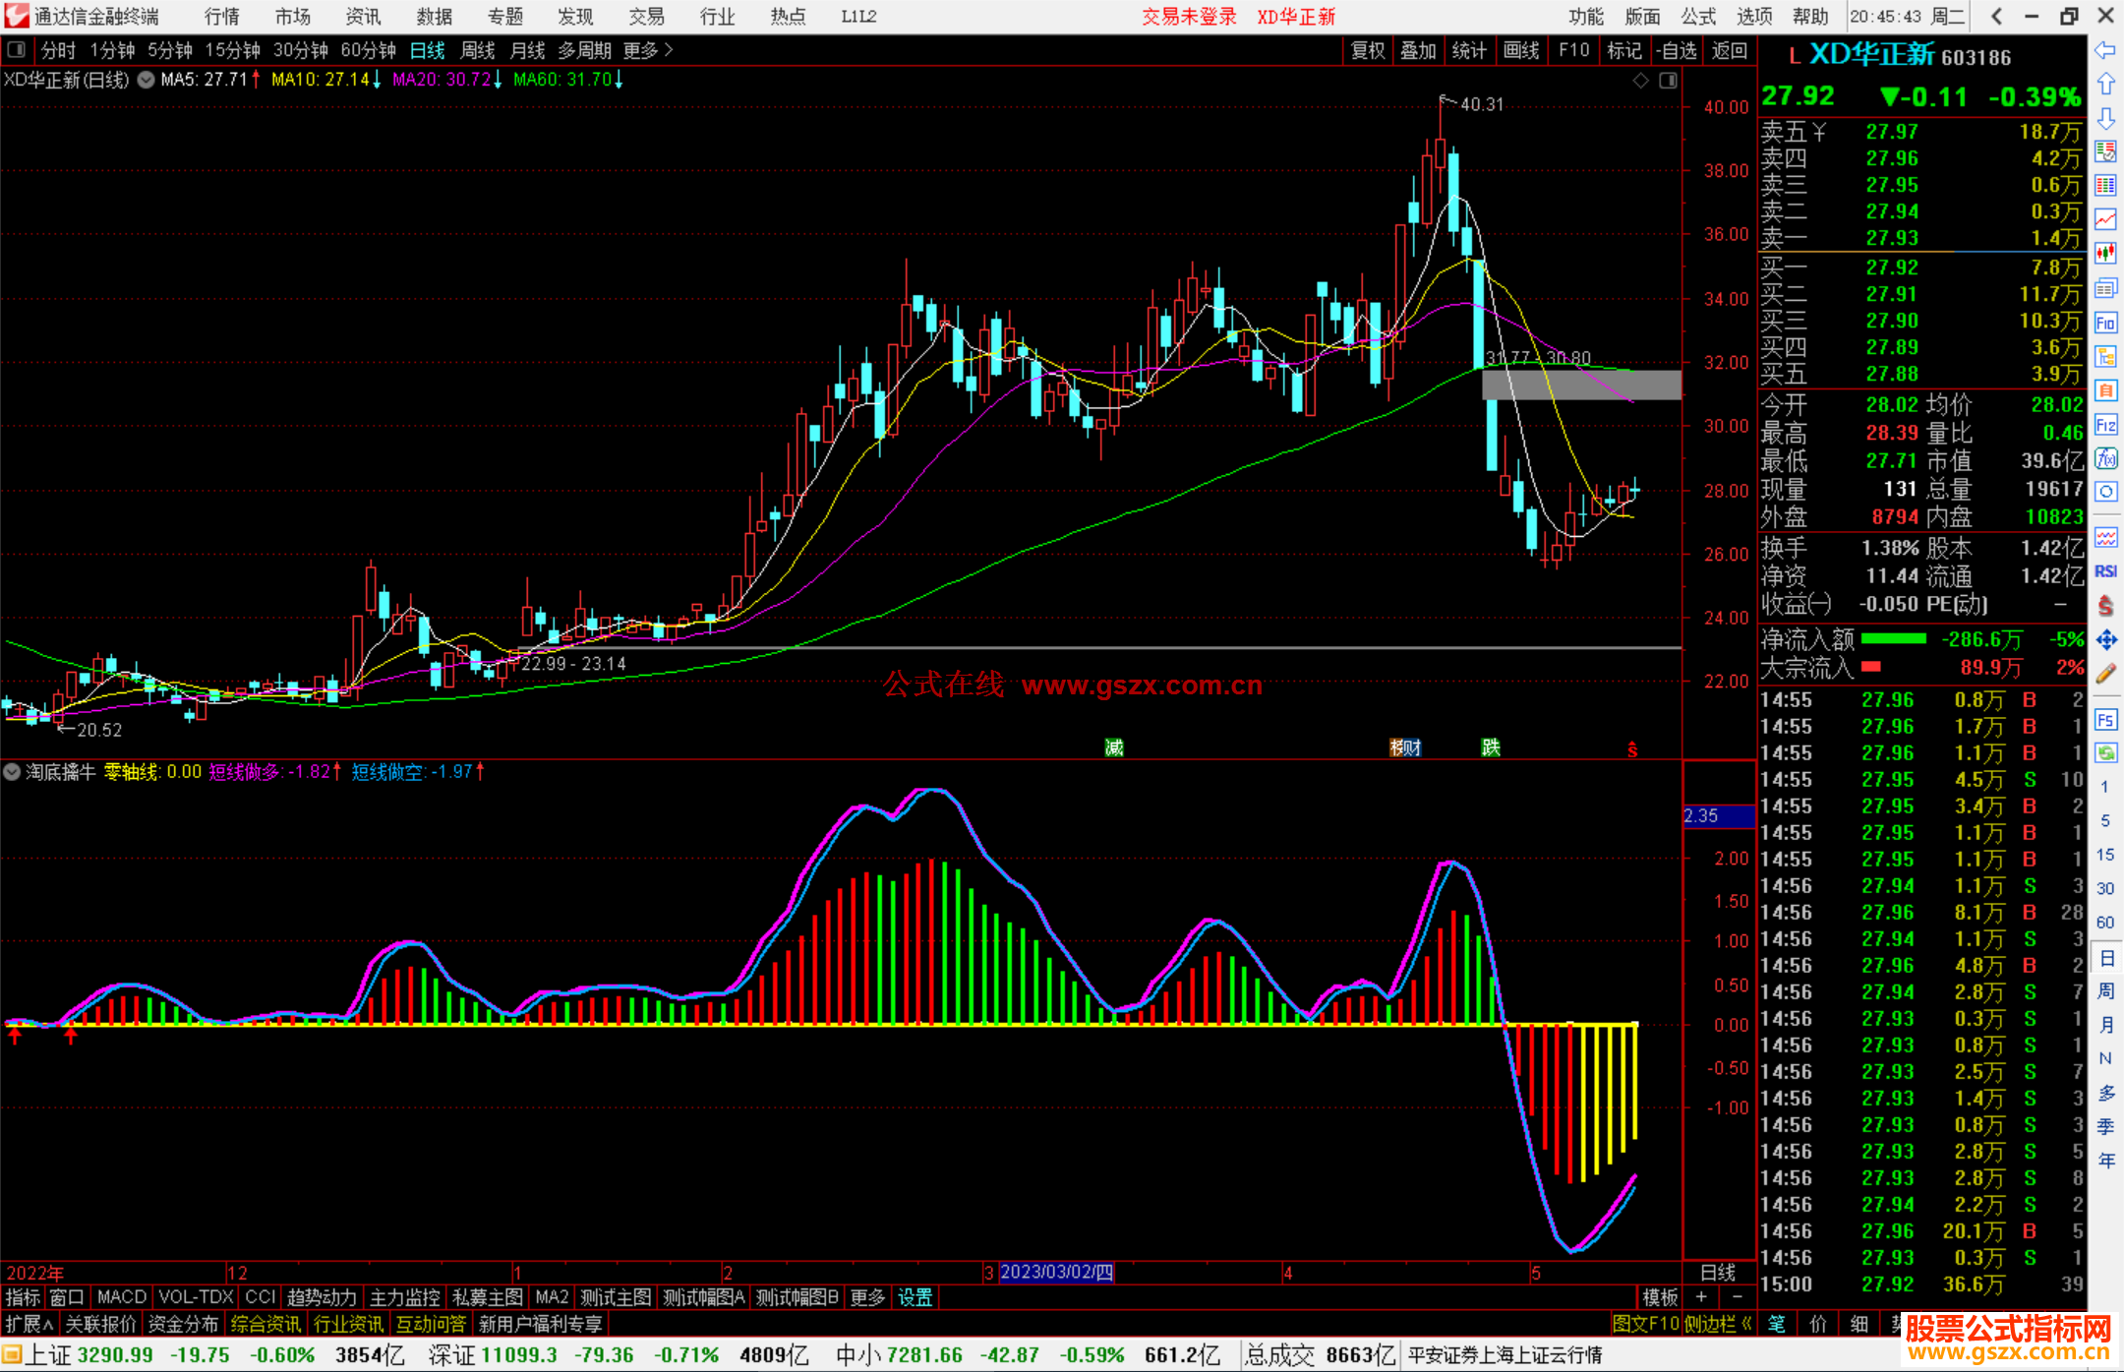Click the 复权 button
Image resolution: width=2124 pixels, height=1372 pixels.
click(x=1368, y=50)
